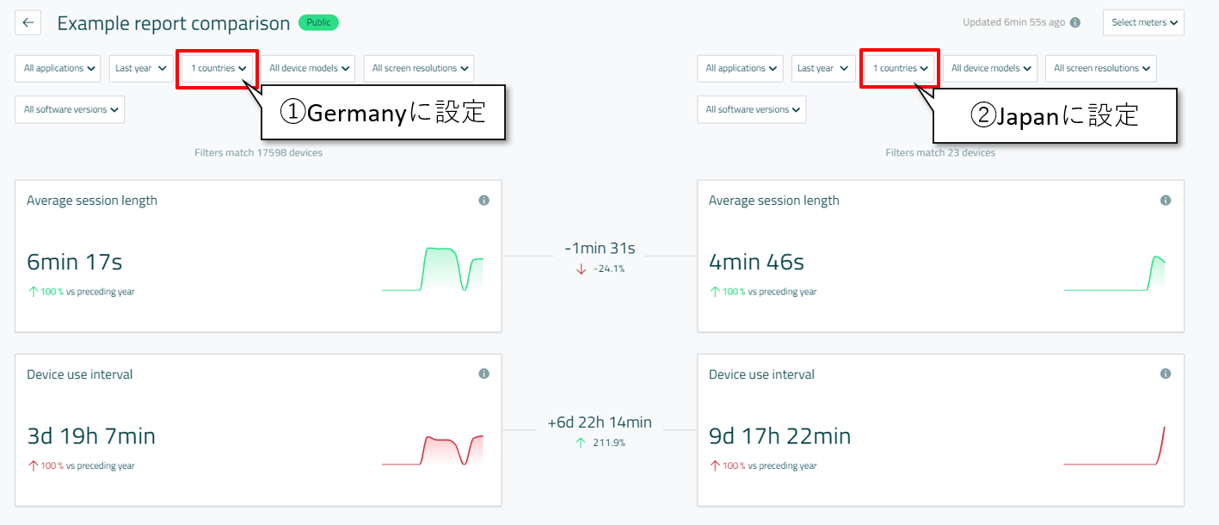The width and height of the screenshot is (1219, 525).
Task: Open the Select meters dropdown
Action: tap(1143, 23)
